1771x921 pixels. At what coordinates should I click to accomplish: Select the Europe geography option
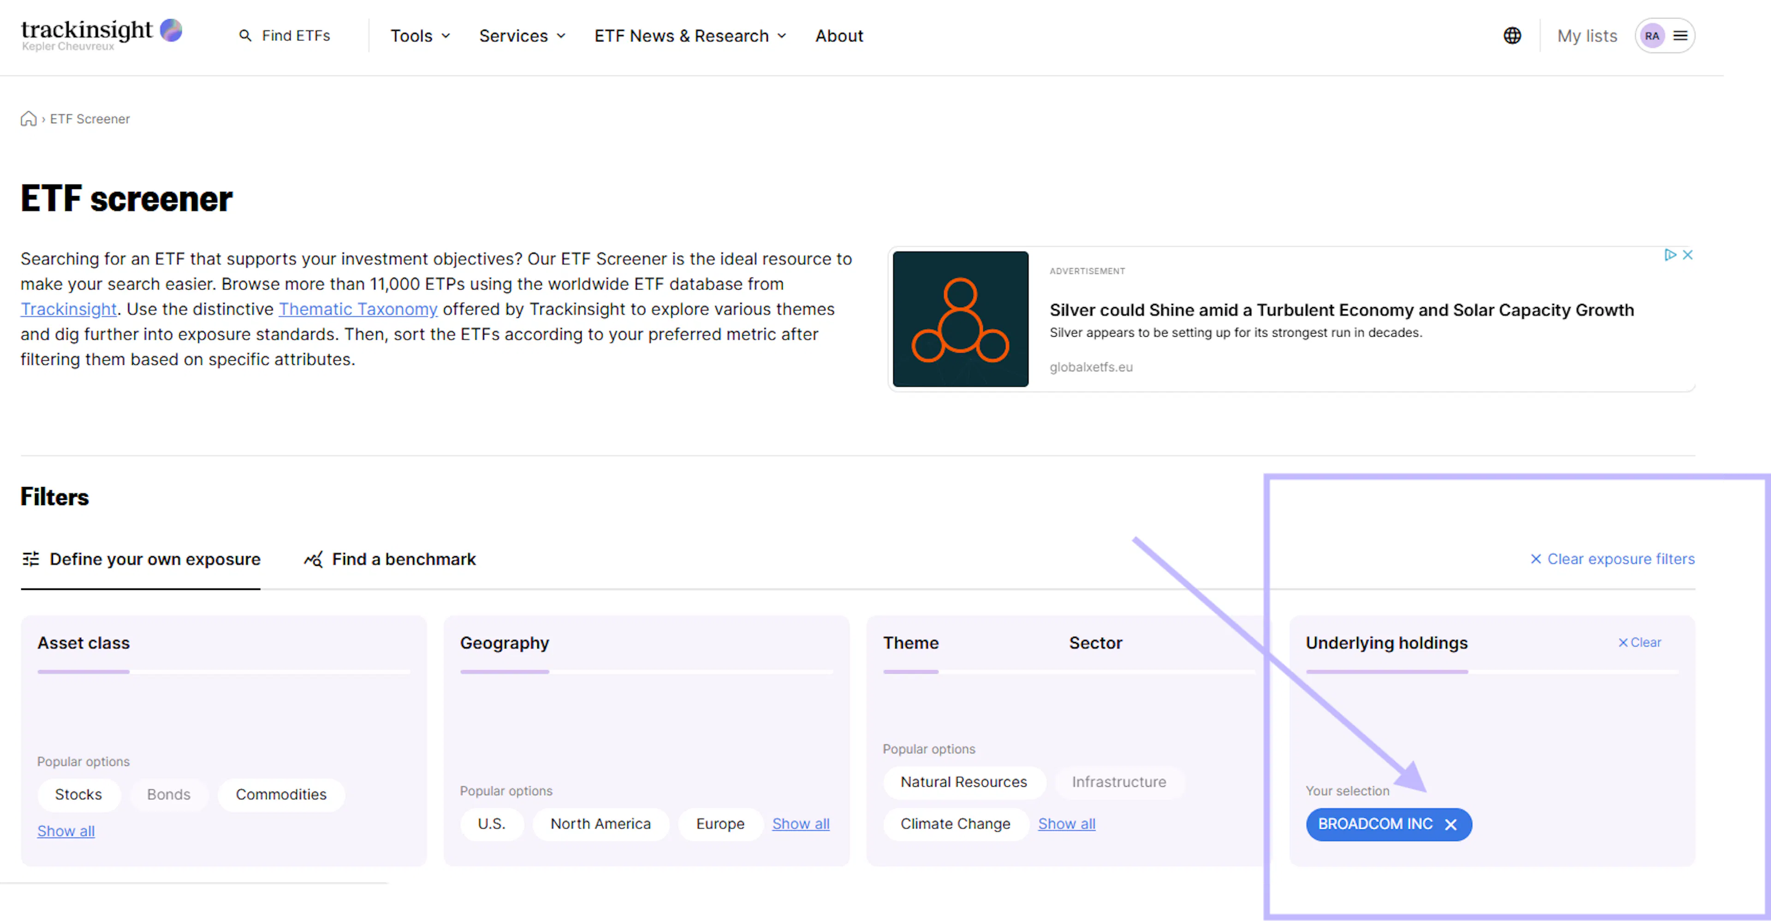coord(720,823)
